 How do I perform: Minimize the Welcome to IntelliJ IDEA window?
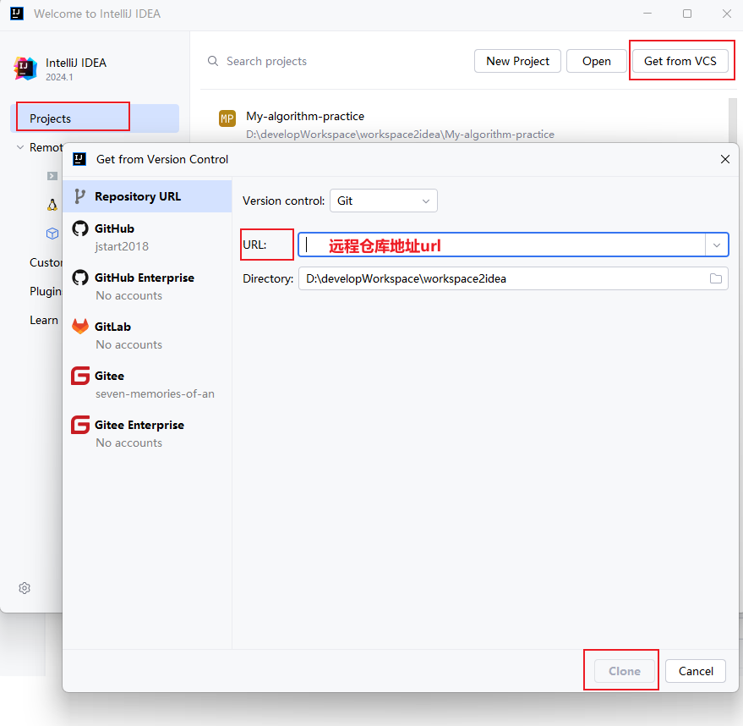(647, 14)
